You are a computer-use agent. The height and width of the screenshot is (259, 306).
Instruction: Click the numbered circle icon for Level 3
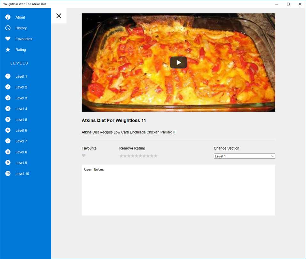pos(8,98)
